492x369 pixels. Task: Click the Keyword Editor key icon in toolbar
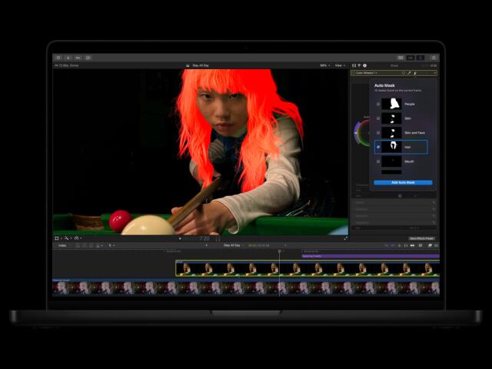pyautogui.click(x=78, y=58)
